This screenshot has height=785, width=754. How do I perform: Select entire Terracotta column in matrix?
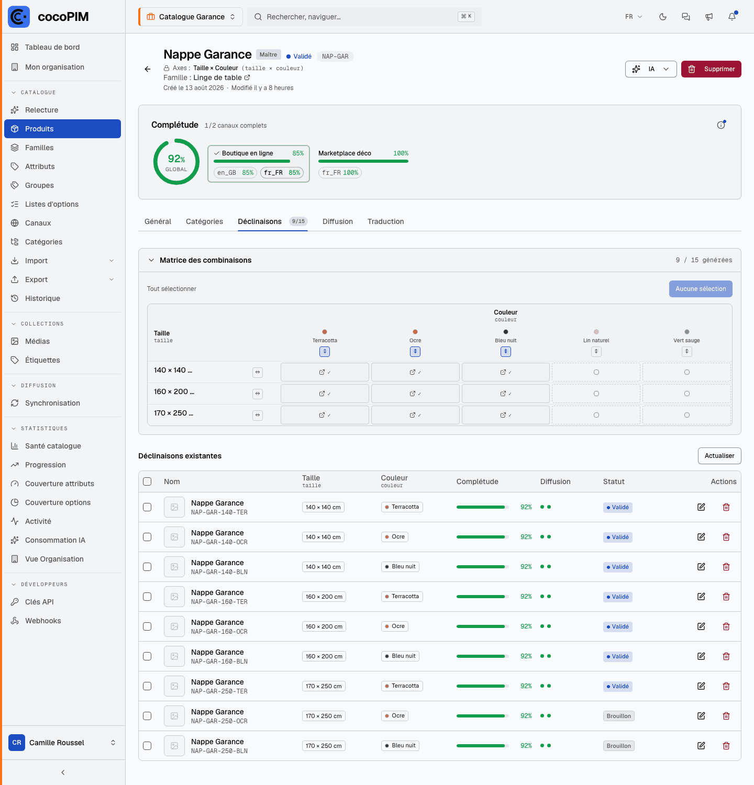click(325, 352)
